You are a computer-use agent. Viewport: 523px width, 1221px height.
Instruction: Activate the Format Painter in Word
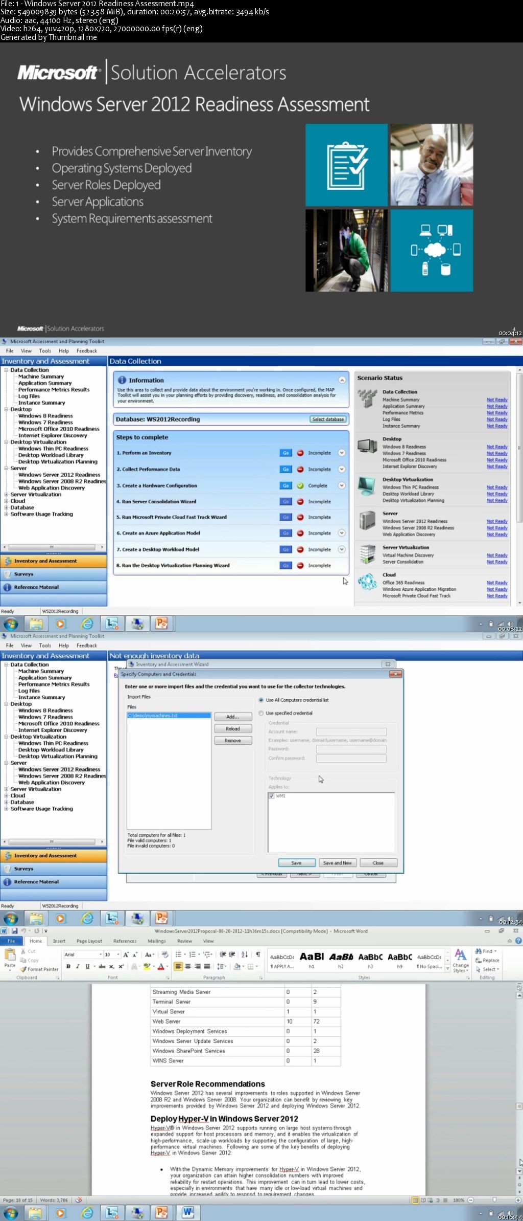(x=39, y=969)
